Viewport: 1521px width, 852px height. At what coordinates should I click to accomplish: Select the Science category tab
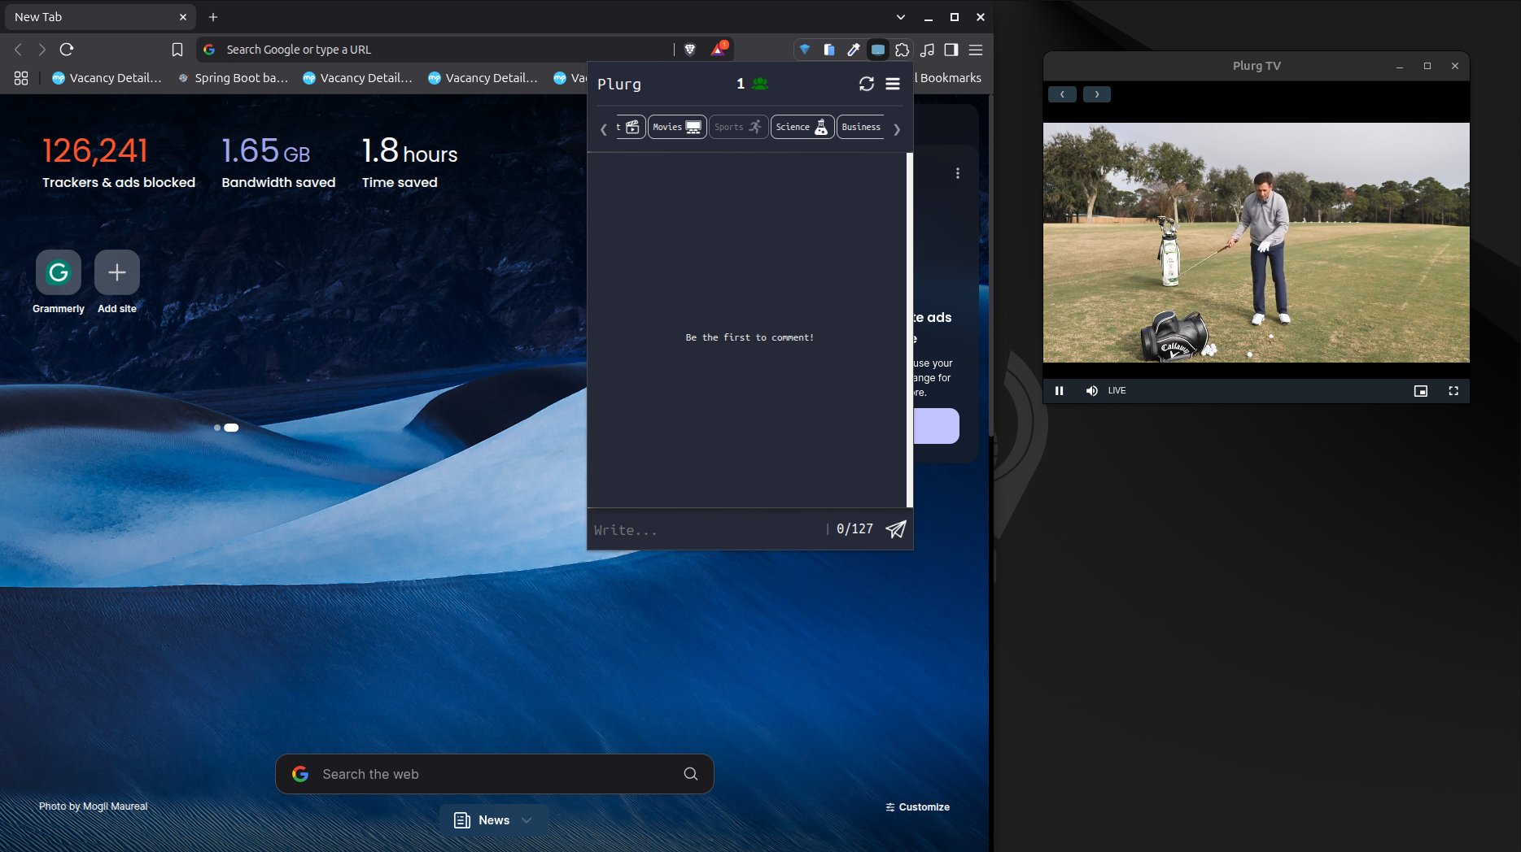pos(802,127)
